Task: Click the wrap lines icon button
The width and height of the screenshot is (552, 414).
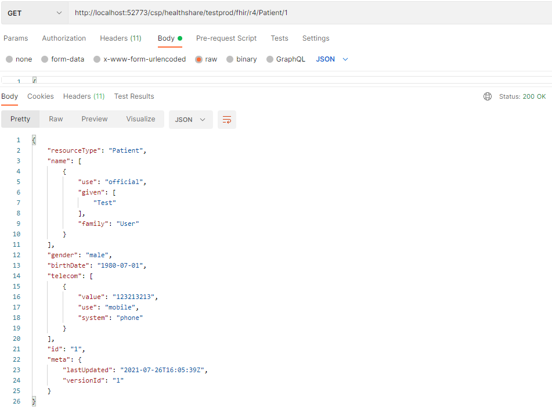Action: coord(227,120)
